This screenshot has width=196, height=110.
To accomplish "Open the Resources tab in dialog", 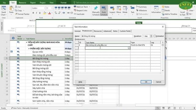I will click(98, 31).
